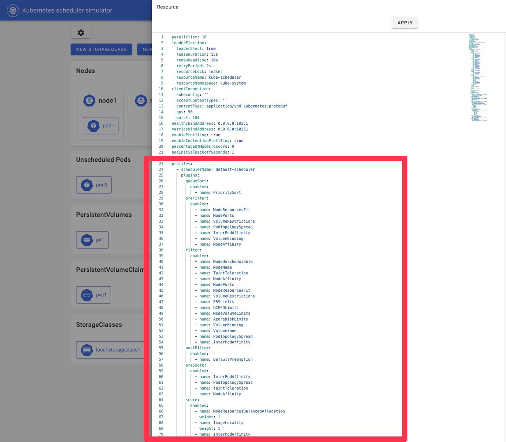Click the 'Nodes' section heading

85,71
